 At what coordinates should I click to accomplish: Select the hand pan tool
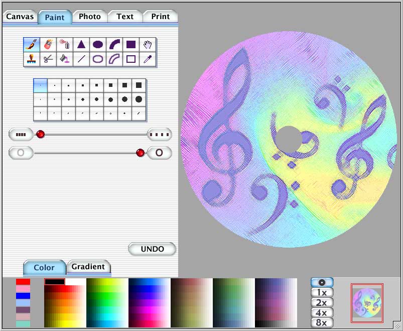148,45
